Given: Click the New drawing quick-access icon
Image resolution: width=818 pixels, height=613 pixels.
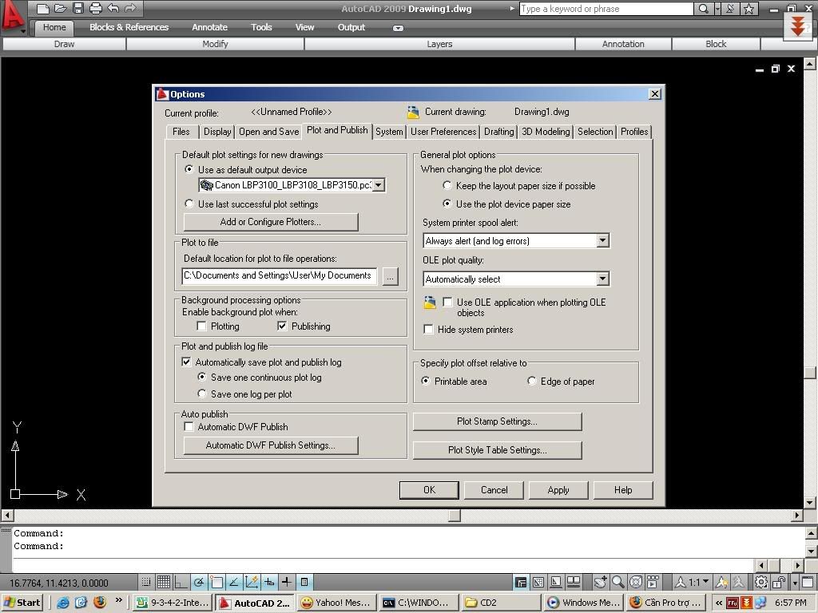Looking at the screenshot, I should click(43, 8).
